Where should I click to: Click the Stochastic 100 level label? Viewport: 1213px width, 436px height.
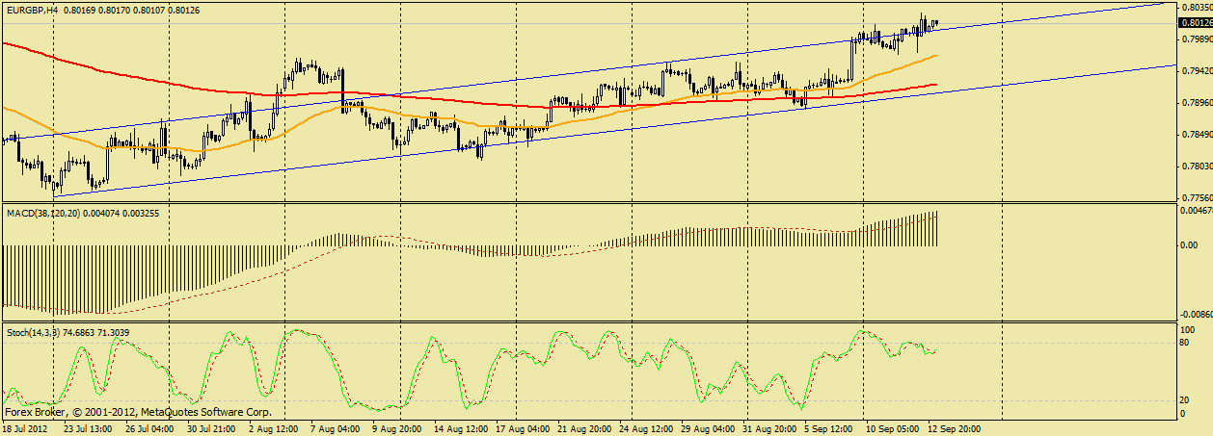1188,330
